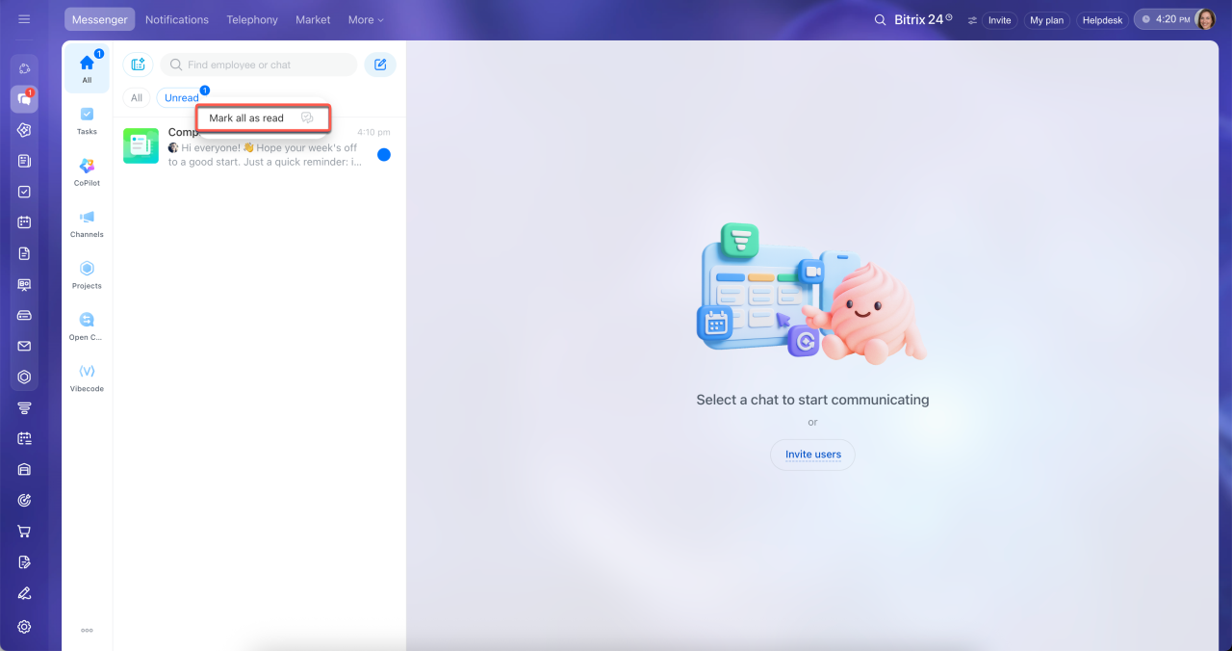Click the My plan button
The width and height of the screenshot is (1232, 651).
tap(1046, 20)
